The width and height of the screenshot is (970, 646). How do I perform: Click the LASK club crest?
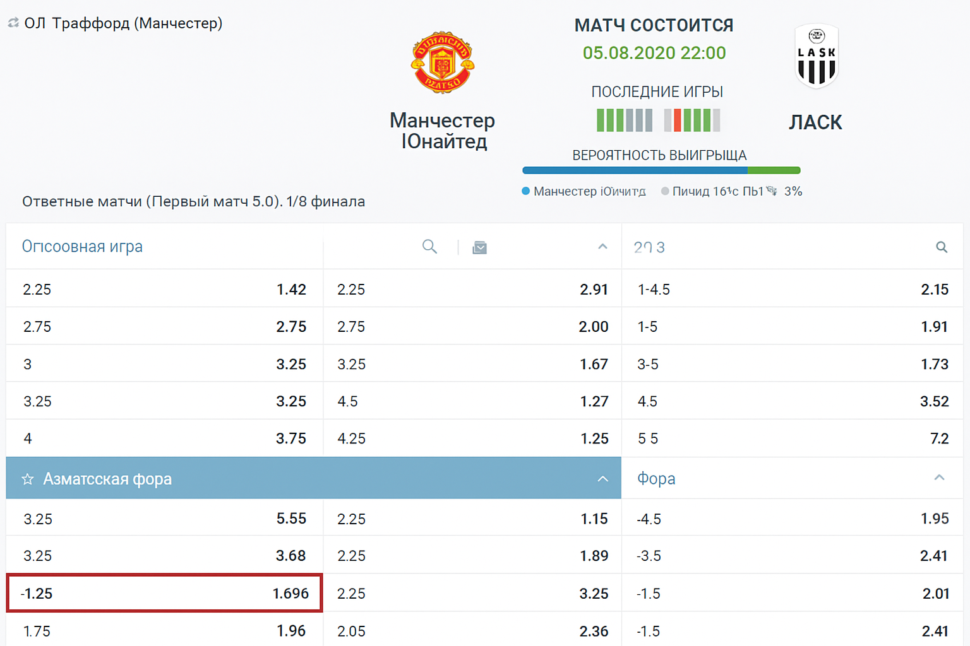tap(816, 56)
